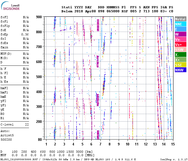Click the hmF1 parameter label
Image resolution: width=188 pixels, height=161 pixels.
tap(4, 93)
